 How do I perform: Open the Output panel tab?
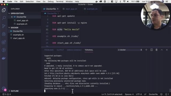60,50
